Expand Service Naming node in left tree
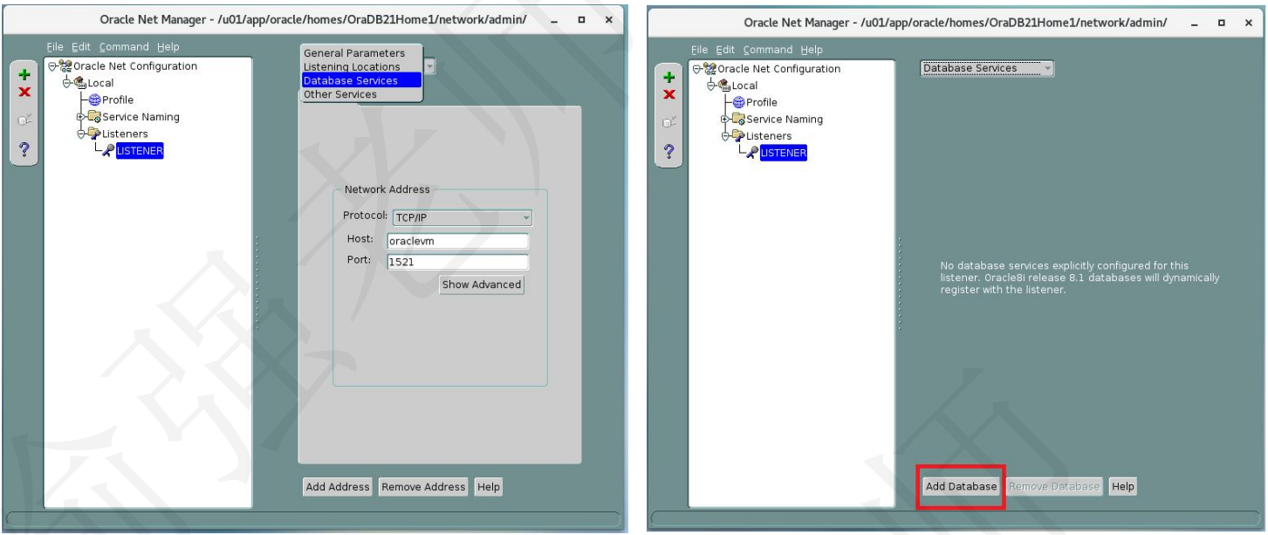The width and height of the screenshot is (1268, 535). coord(80,116)
